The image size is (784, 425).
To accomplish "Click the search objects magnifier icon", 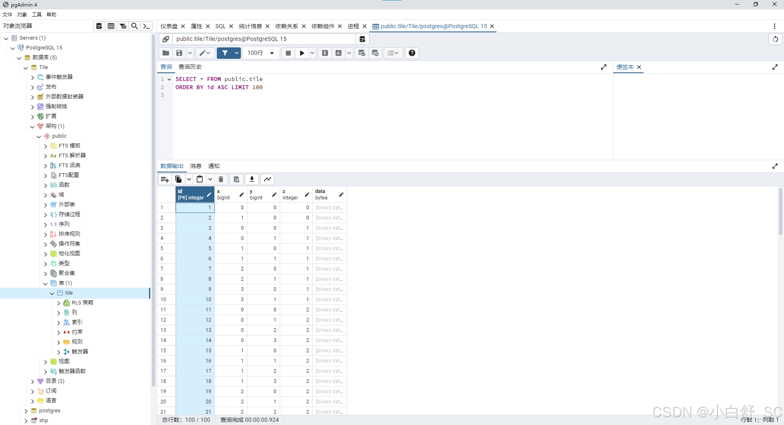I will pyautogui.click(x=134, y=26).
